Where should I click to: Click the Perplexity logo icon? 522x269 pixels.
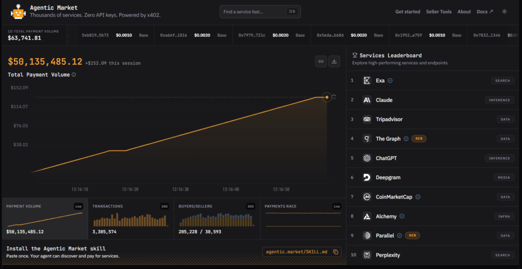[x=367, y=255]
